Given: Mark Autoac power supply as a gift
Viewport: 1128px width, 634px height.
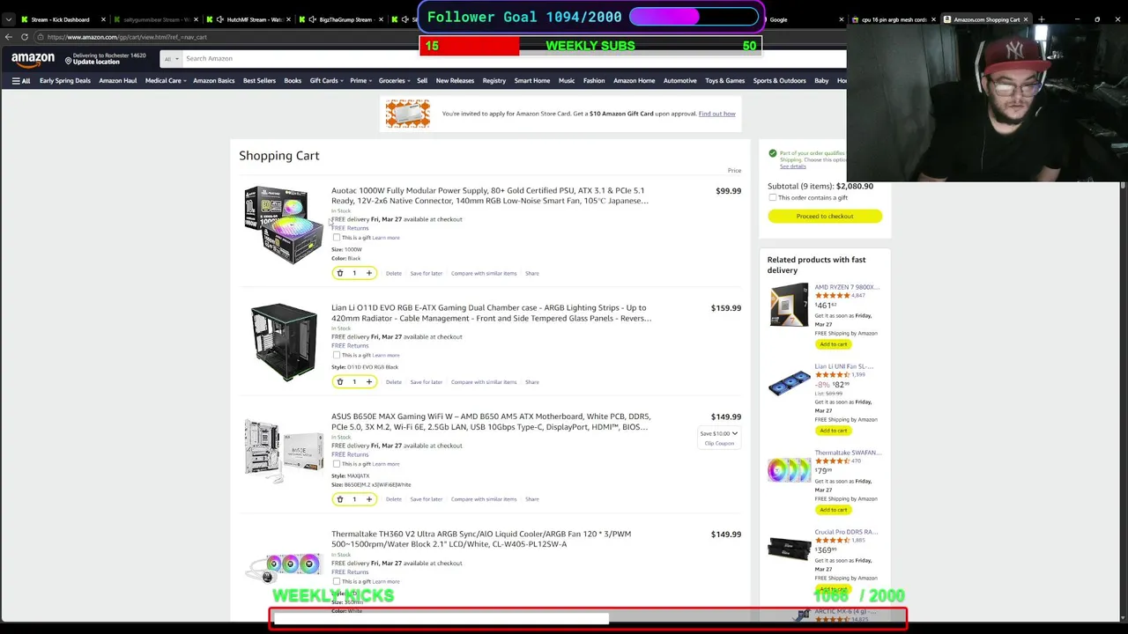Looking at the screenshot, I should coord(336,238).
